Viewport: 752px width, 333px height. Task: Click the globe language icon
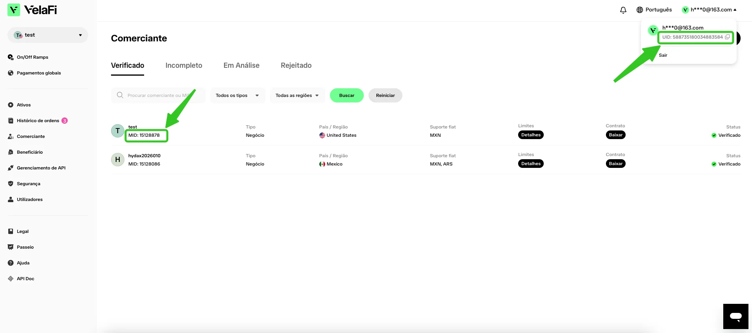(639, 10)
